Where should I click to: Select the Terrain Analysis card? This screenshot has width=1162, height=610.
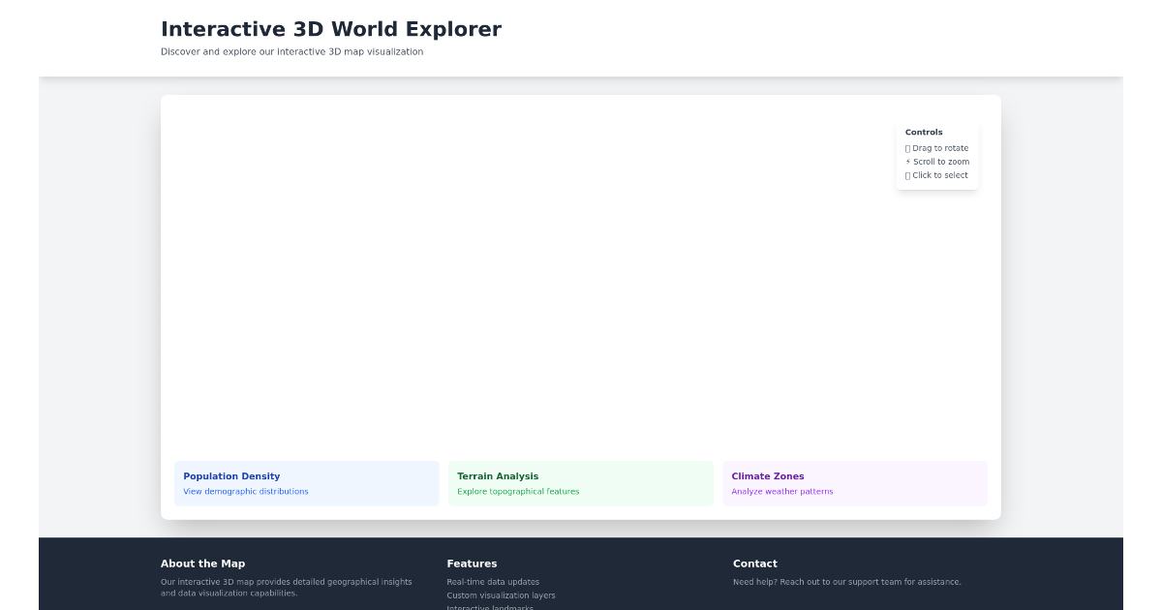pyautogui.click(x=581, y=483)
